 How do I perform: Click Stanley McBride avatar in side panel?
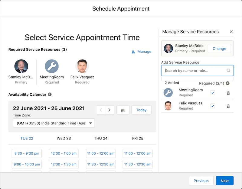[168, 49]
